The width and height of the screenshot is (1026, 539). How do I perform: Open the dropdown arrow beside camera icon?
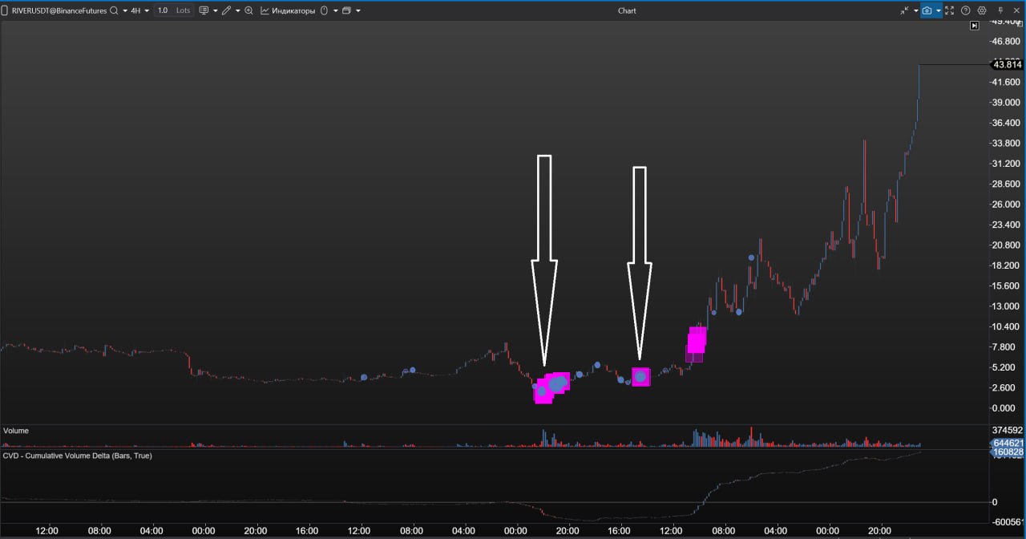pos(938,10)
